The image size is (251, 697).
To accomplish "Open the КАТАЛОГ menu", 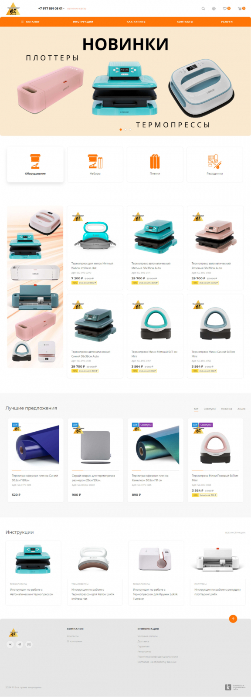I will coord(31,21).
